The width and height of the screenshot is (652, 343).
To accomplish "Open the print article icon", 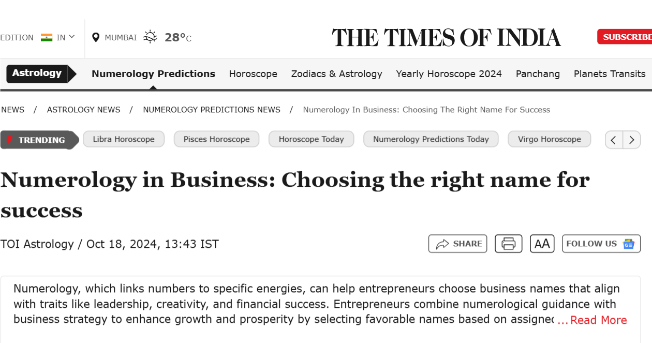I will (508, 243).
